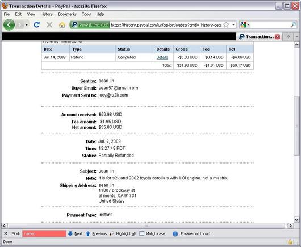Enable the Match case checkbox
Image resolution: width=301 pixels, height=247 pixels.
point(141,233)
